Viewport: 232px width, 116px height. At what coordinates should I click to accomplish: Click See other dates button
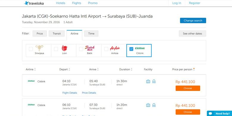tap(192, 34)
